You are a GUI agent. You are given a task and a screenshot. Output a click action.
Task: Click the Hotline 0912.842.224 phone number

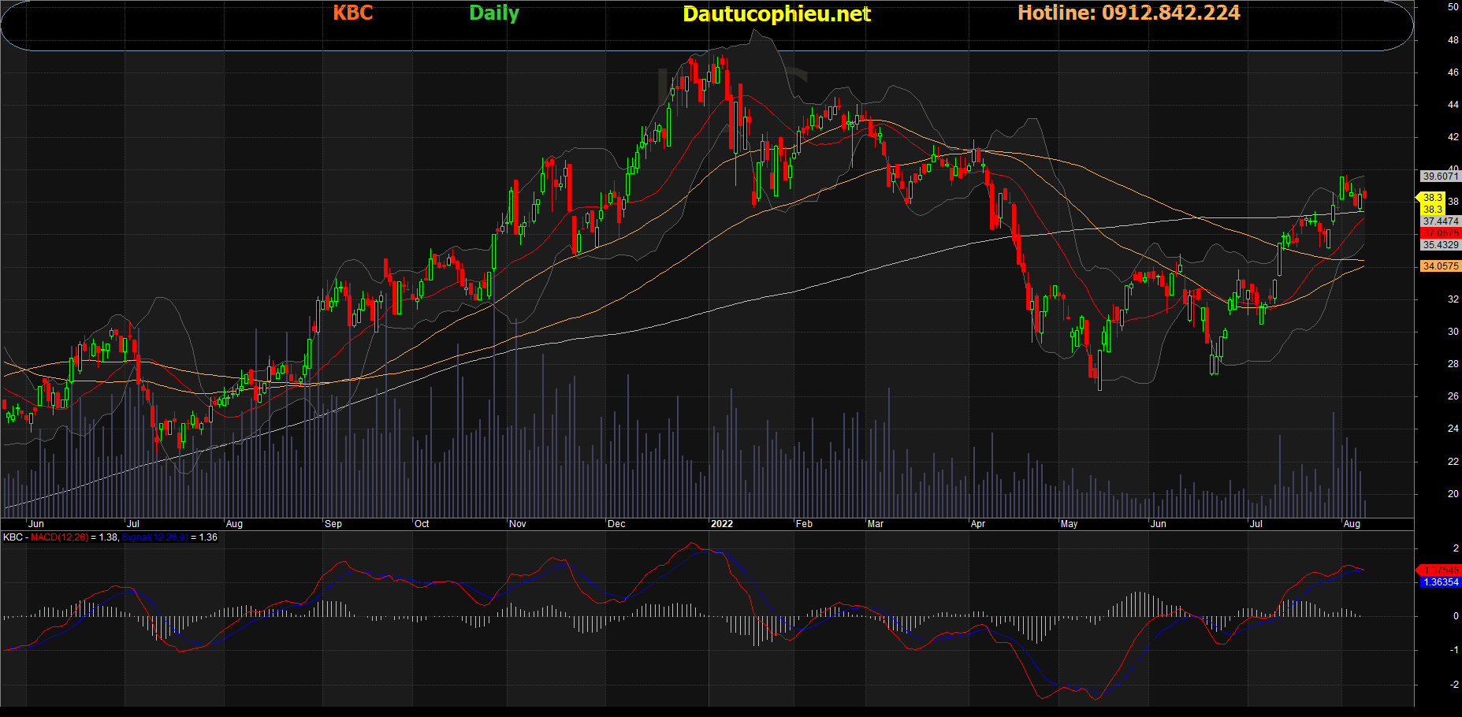[x=1129, y=13]
